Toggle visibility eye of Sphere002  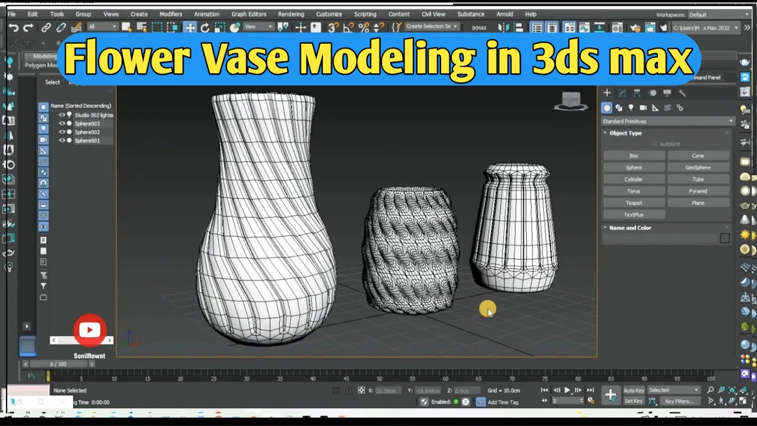pos(62,132)
